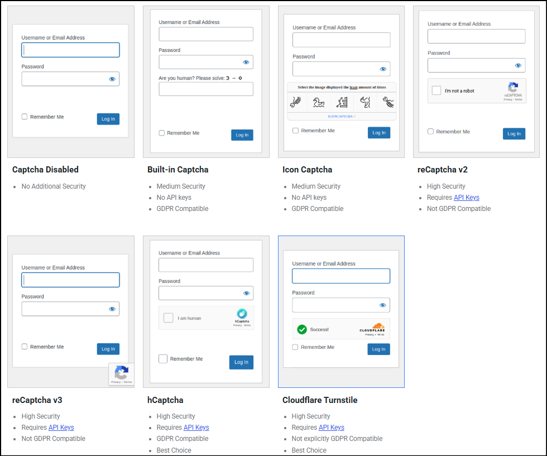
Task: Click the reCaptcha v3 corner badge
Action: coord(121,375)
